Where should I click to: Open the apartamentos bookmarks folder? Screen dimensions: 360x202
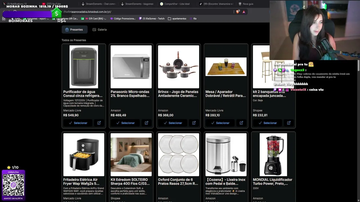point(177,19)
